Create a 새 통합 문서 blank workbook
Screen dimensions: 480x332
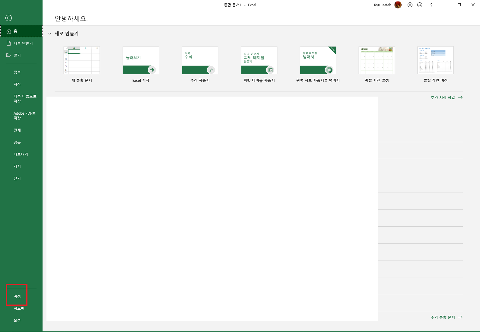click(x=82, y=65)
